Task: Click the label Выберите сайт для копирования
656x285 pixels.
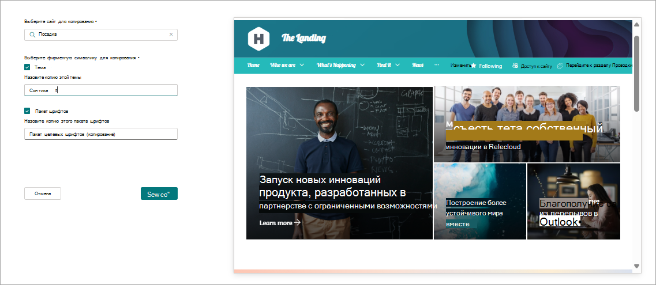Action: pyautogui.click(x=59, y=21)
